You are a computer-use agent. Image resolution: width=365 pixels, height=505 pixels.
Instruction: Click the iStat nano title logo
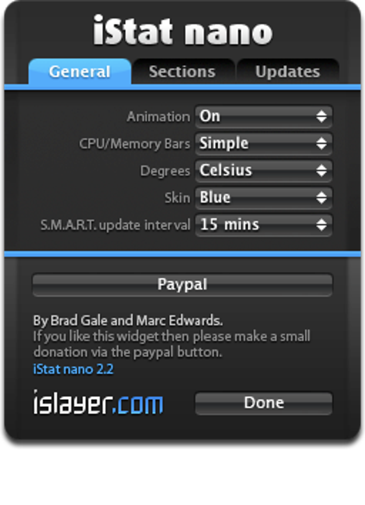(182, 31)
